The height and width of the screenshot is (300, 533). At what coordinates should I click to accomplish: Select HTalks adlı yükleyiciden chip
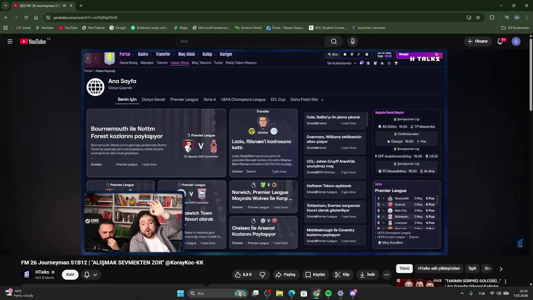(439, 269)
